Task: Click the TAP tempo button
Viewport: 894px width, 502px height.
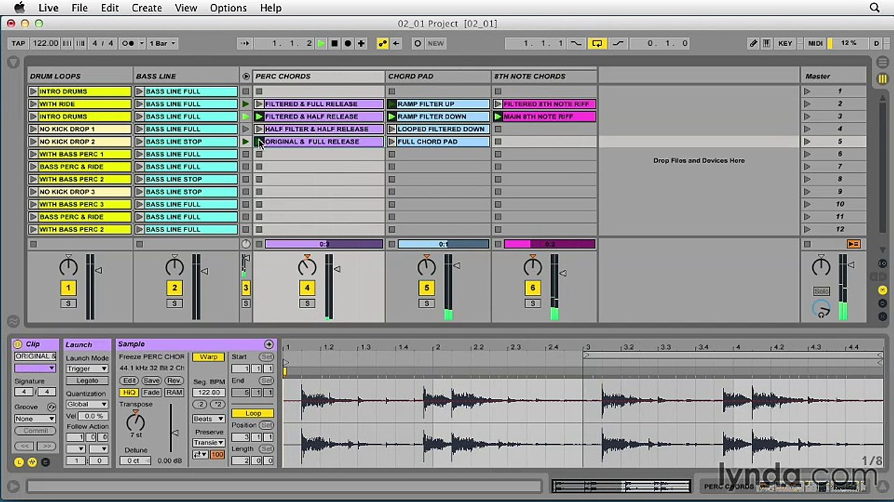Action: tap(18, 43)
